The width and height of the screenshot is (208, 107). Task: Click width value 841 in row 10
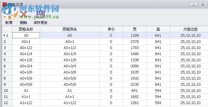click(x=135, y=91)
